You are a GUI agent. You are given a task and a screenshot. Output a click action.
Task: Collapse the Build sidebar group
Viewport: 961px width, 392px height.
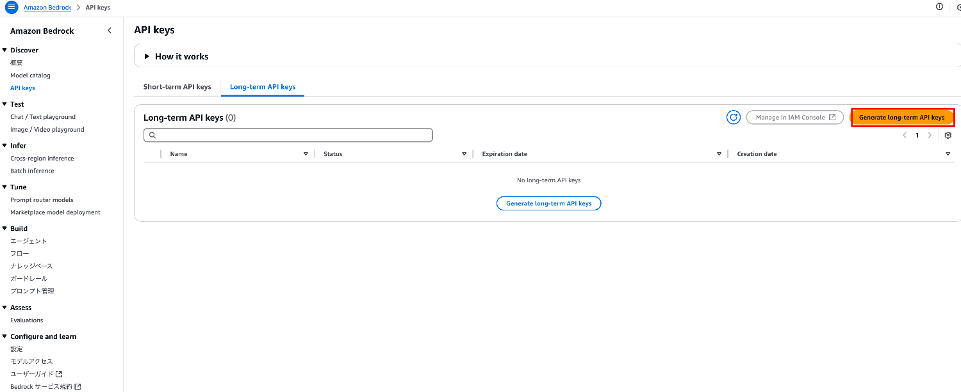(x=4, y=228)
